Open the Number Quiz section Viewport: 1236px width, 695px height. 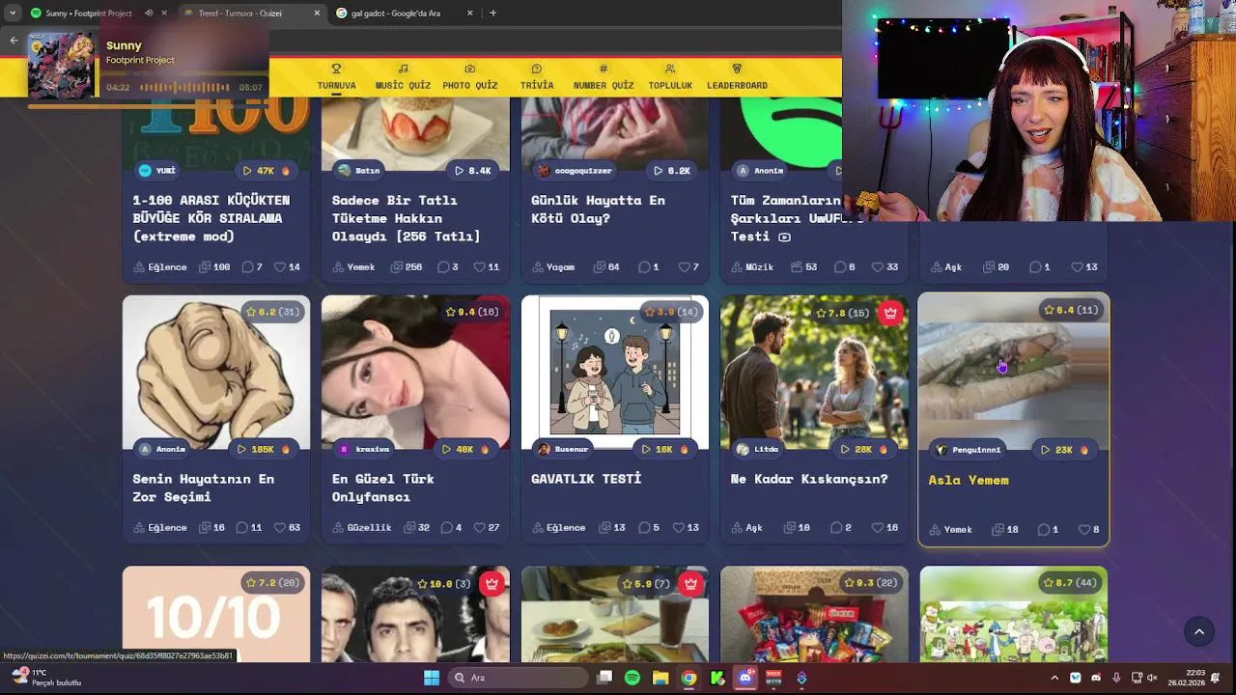(x=604, y=77)
